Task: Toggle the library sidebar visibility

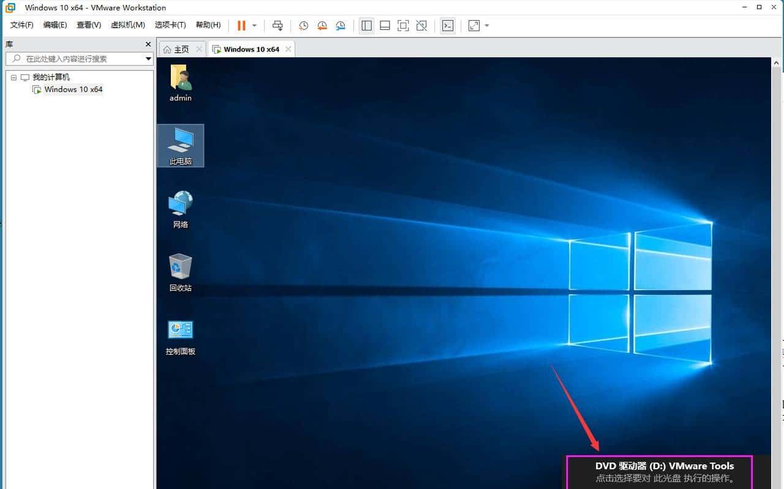Action: [366, 25]
